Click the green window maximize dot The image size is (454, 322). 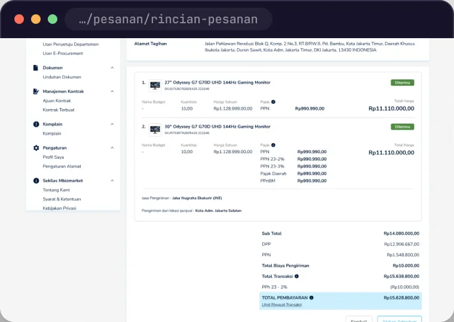53,19
